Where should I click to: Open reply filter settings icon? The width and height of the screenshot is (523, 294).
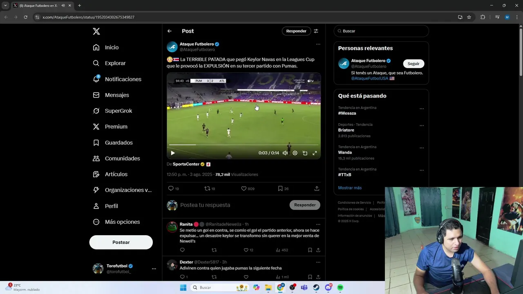click(x=316, y=31)
